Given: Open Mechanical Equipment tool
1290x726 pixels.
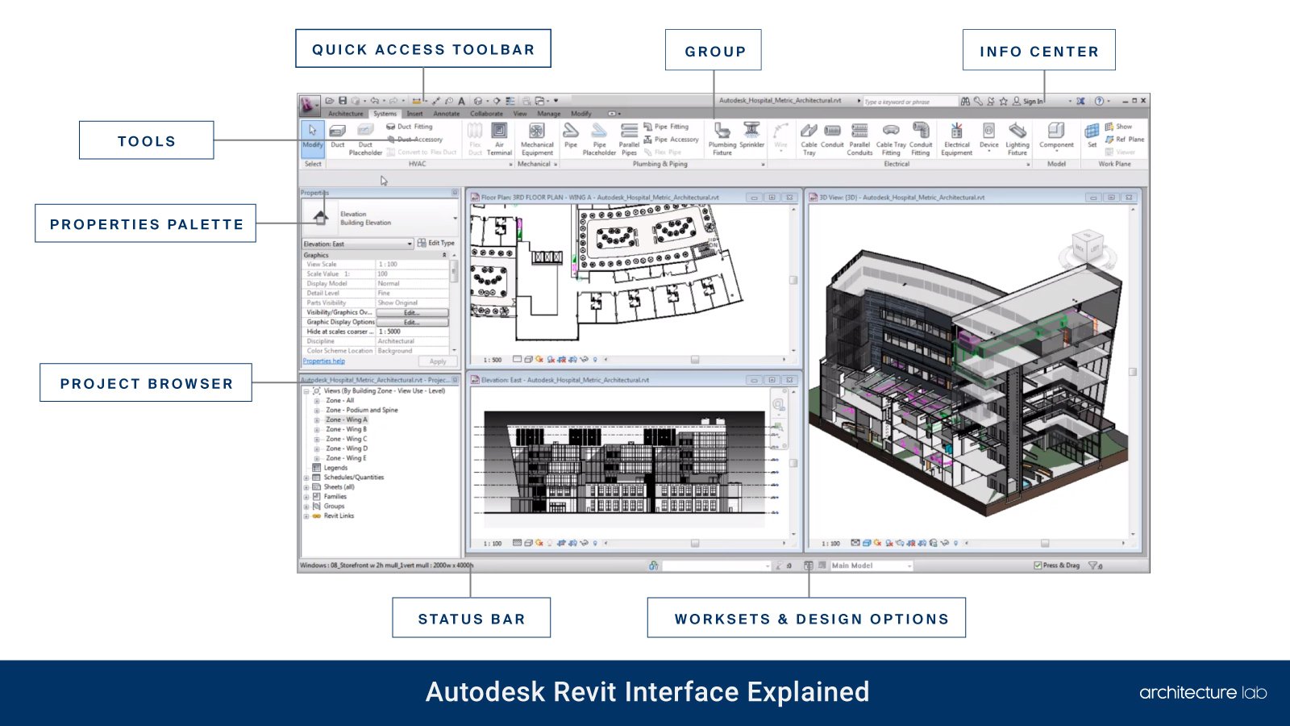Looking at the screenshot, I should 537,139.
